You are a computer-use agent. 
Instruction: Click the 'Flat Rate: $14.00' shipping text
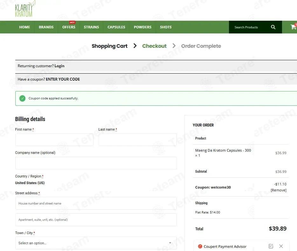tap(208, 212)
